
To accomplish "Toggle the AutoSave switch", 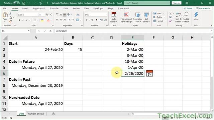I will (x=16, y=3).
